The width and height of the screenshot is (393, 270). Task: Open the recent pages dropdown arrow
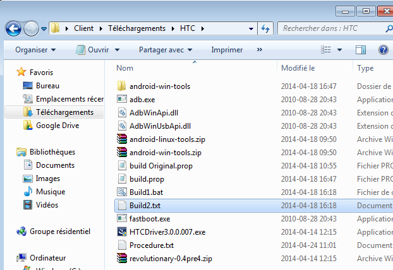pyautogui.click(x=44, y=29)
